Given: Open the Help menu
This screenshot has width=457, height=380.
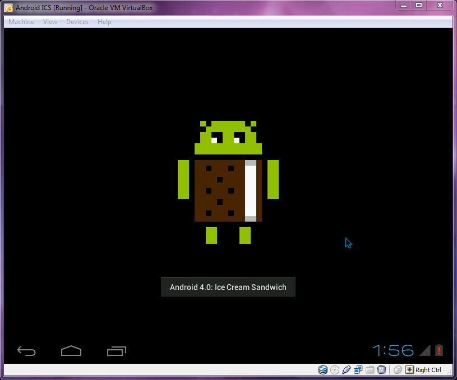Looking at the screenshot, I should point(104,22).
